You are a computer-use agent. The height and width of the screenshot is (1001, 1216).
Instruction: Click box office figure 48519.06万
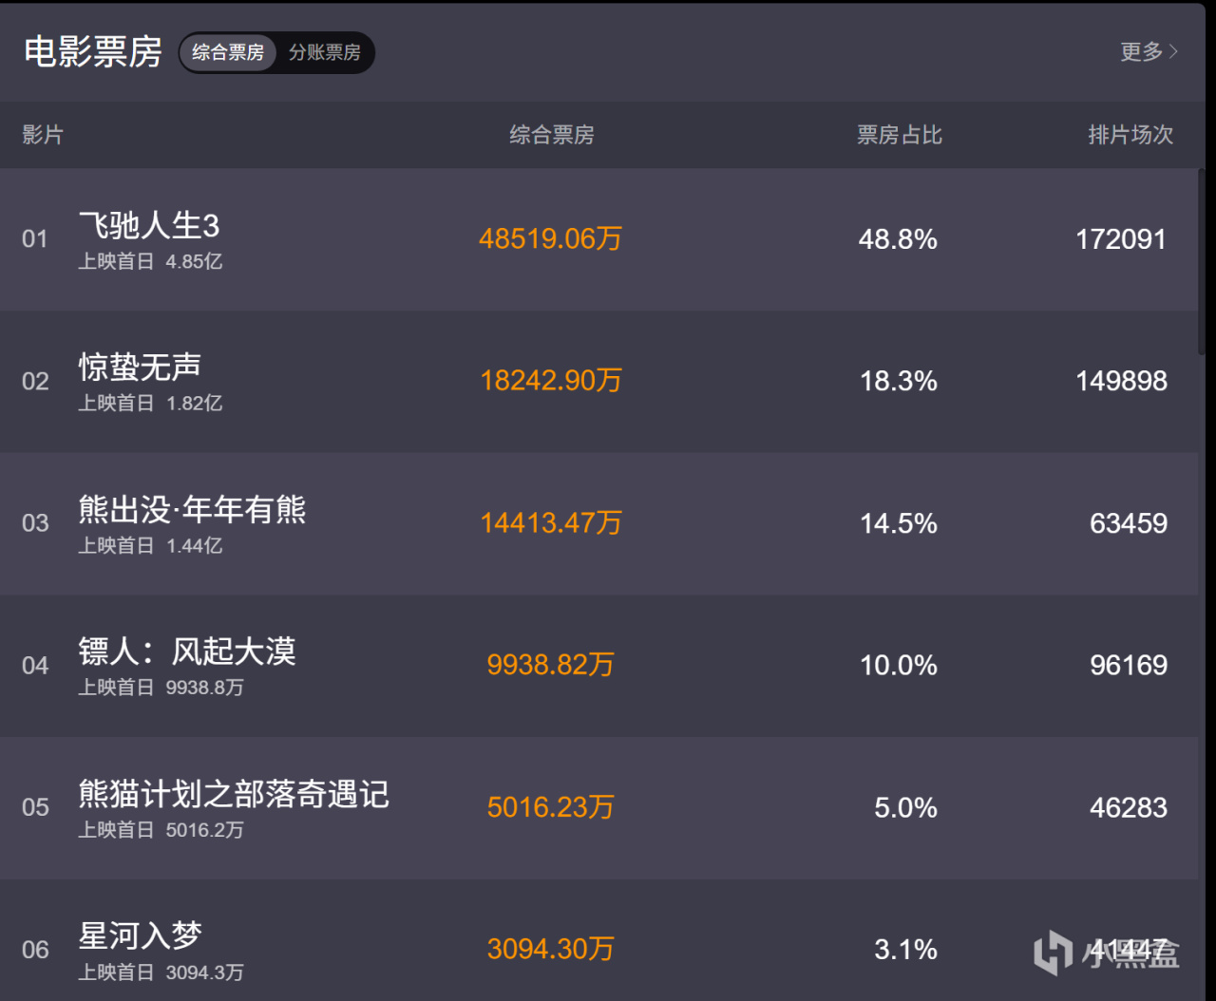(550, 238)
